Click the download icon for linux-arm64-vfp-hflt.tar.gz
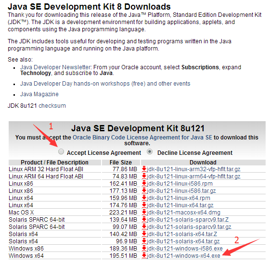The width and height of the screenshot is (269, 264). pyautogui.click(x=144, y=176)
